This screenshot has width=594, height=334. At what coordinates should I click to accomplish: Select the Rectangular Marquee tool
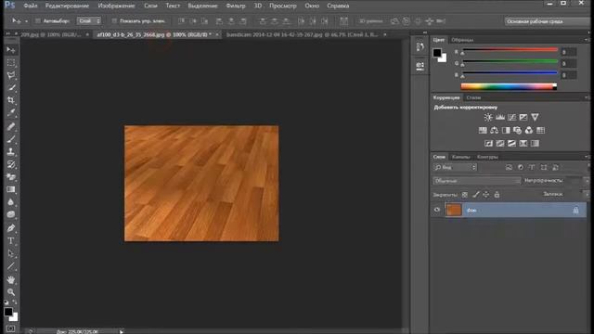point(10,62)
